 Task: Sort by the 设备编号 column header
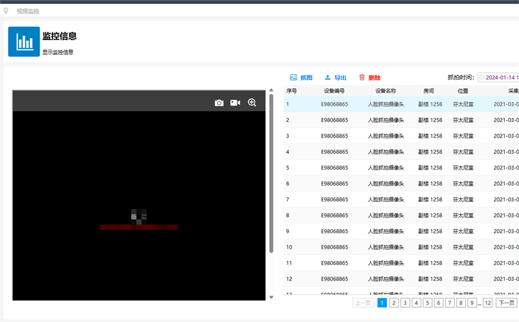pos(334,91)
